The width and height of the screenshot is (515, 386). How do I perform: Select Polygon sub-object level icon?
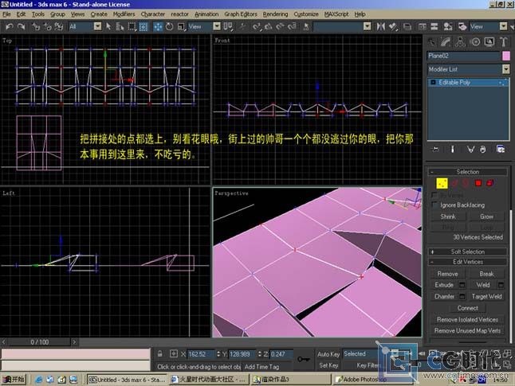click(478, 183)
